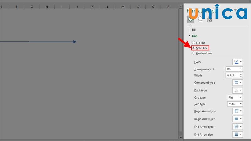Image resolution: width=251 pixels, height=141 pixels.
Task: Decrease Transparency with down spinner
Action: coord(241,70)
